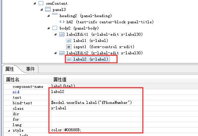Click the ownContent node icon

coord(41,3)
